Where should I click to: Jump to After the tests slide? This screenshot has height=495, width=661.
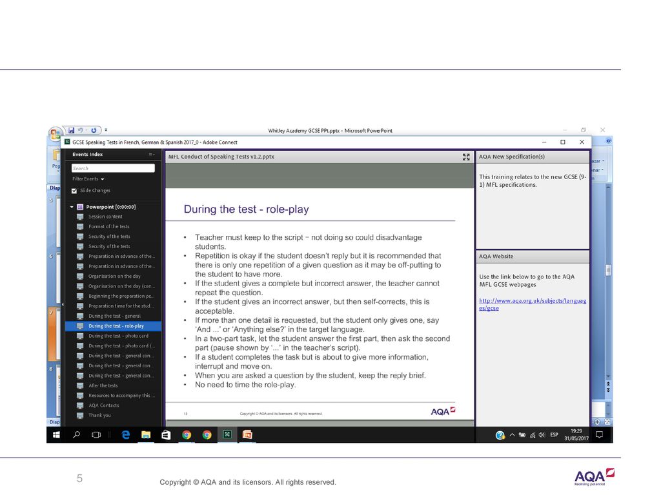pyautogui.click(x=103, y=386)
